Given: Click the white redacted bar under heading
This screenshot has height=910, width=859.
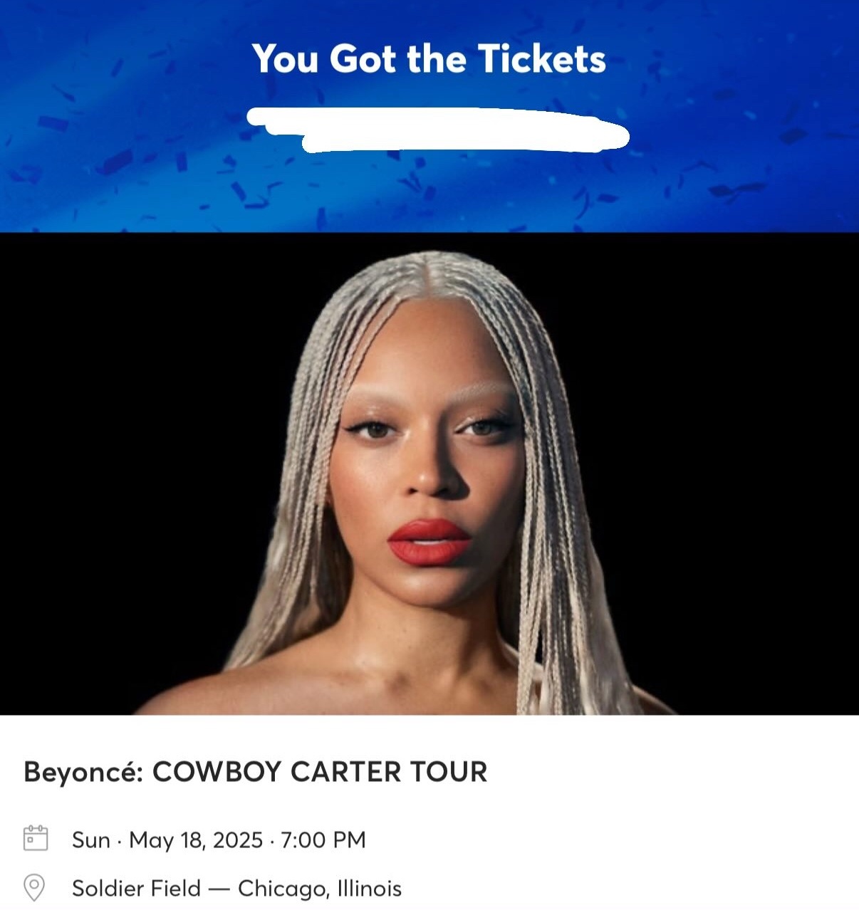Looking at the screenshot, I should tap(438, 129).
